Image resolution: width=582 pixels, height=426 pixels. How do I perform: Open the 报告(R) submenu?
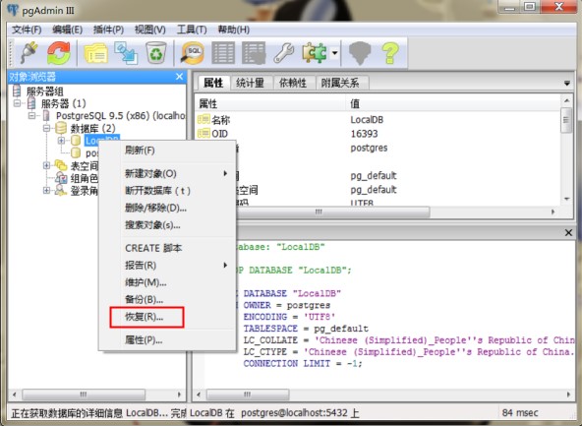coord(167,266)
